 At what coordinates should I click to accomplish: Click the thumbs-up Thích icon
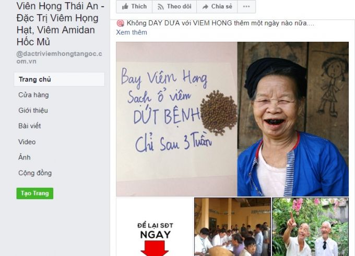pyautogui.click(x=125, y=7)
